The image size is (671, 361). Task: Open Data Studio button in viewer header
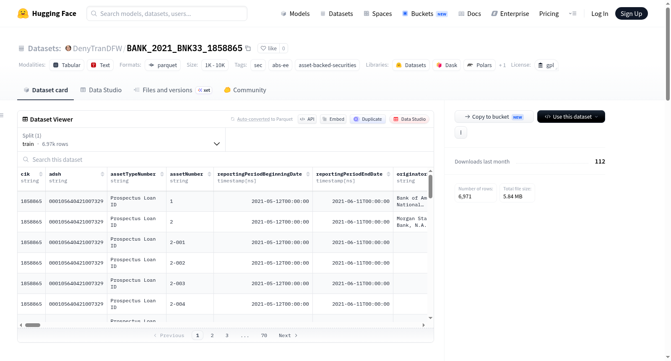pos(409,119)
